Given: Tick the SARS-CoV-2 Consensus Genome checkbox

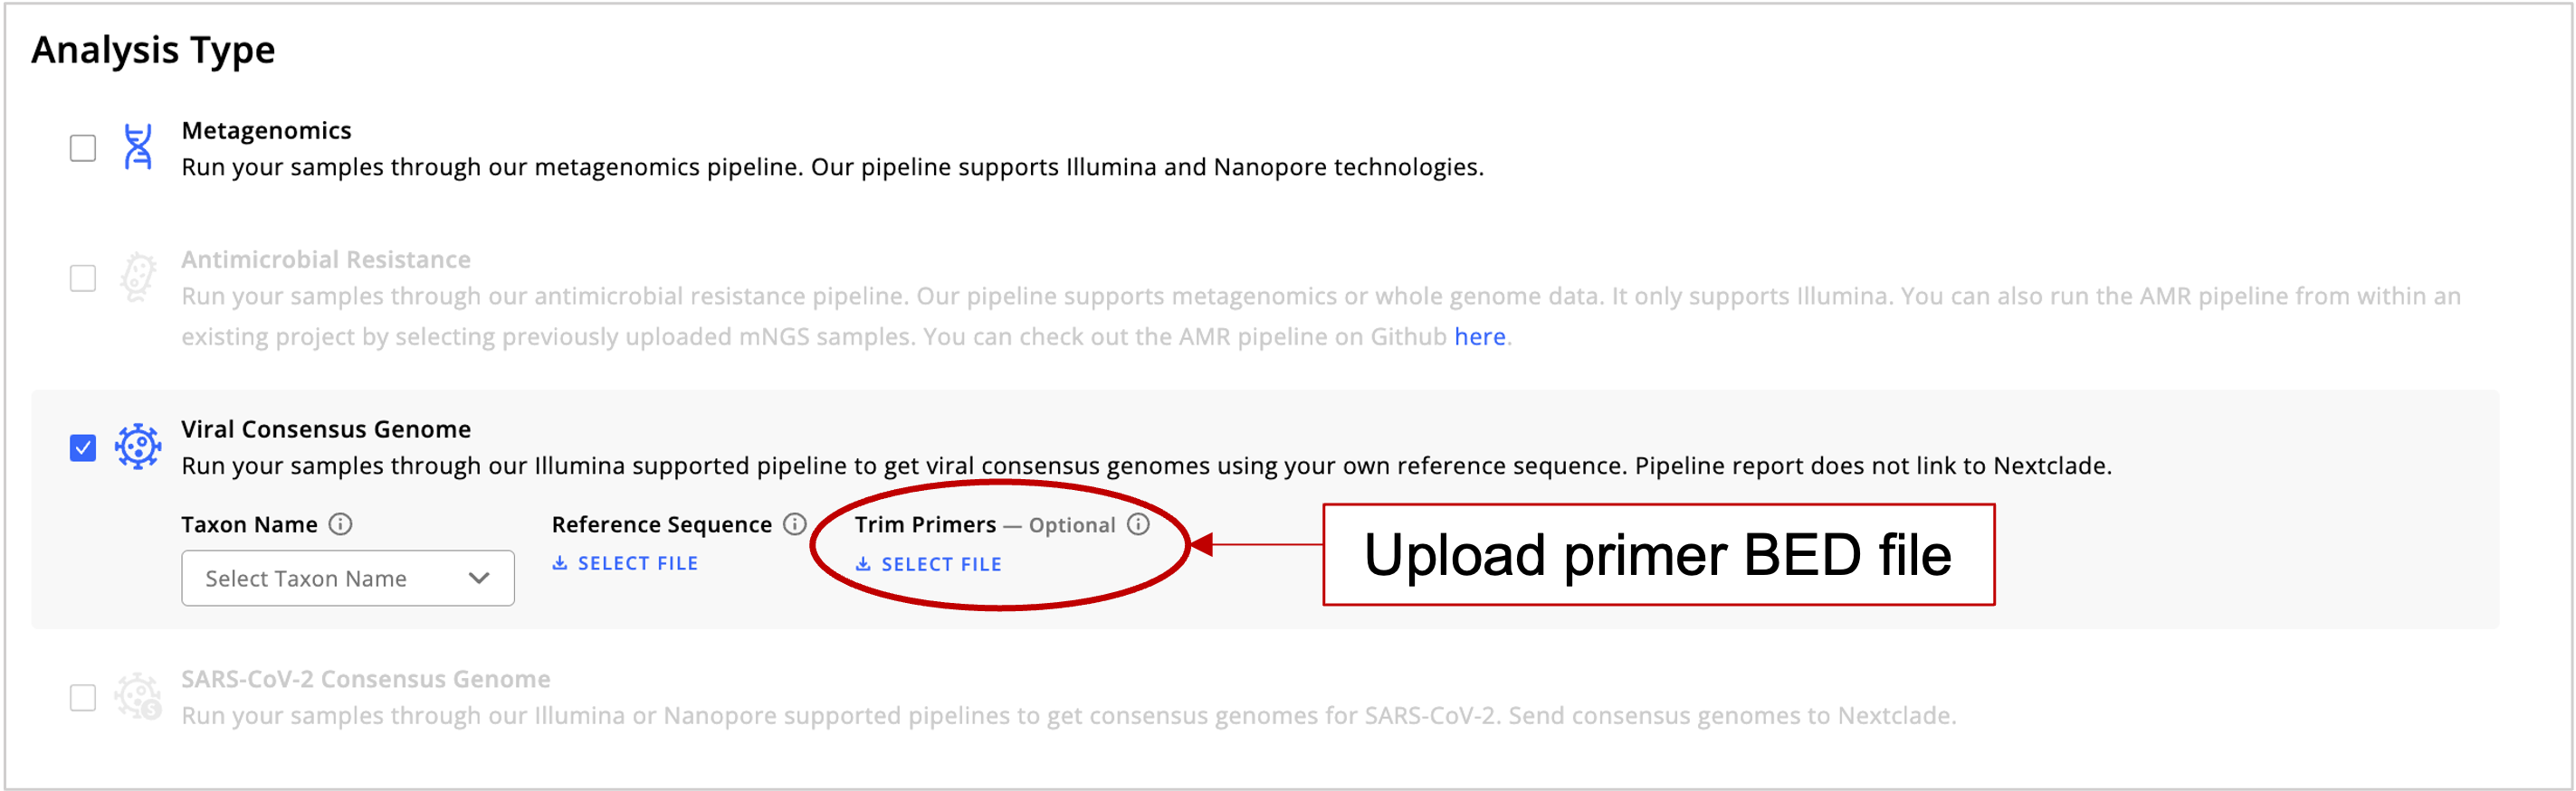Looking at the screenshot, I should coord(83,697).
